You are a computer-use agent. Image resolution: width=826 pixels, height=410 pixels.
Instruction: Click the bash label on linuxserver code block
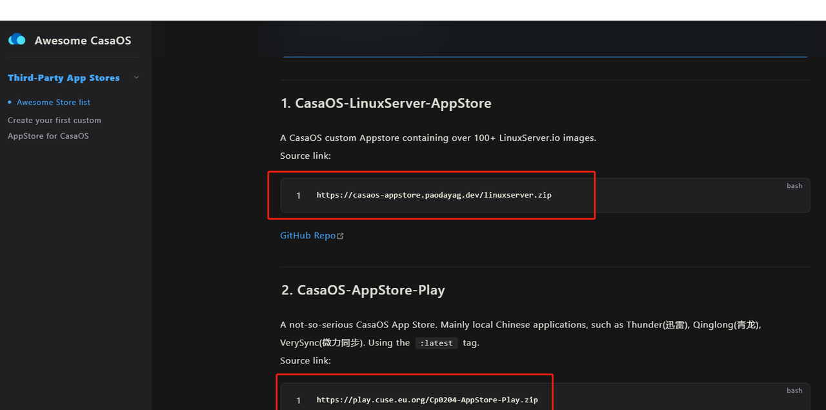(x=794, y=186)
